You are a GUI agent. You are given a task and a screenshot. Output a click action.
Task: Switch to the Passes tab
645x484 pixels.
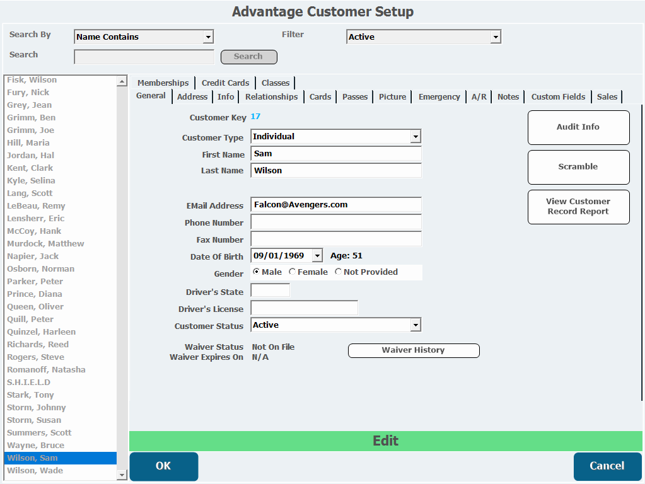click(355, 96)
